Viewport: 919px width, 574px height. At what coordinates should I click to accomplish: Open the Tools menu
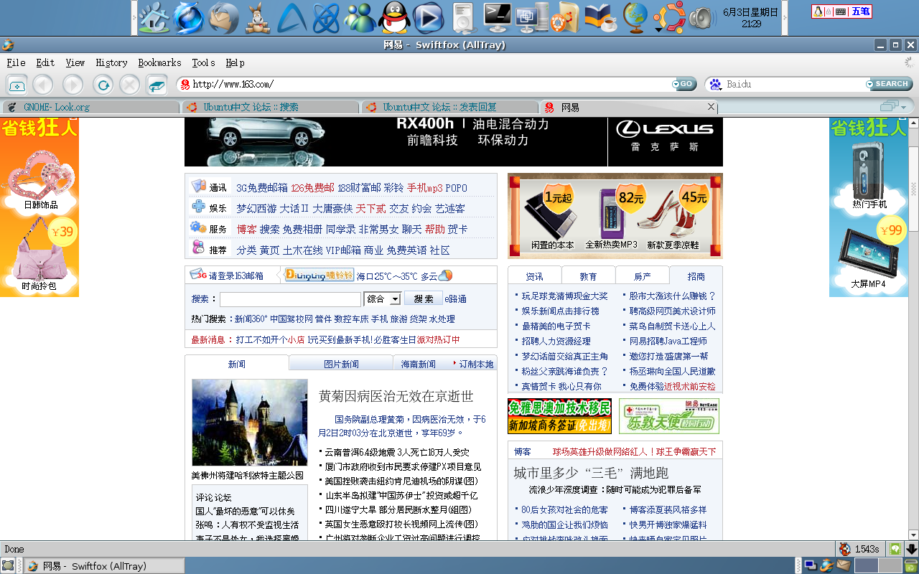pyautogui.click(x=203, y=63)
